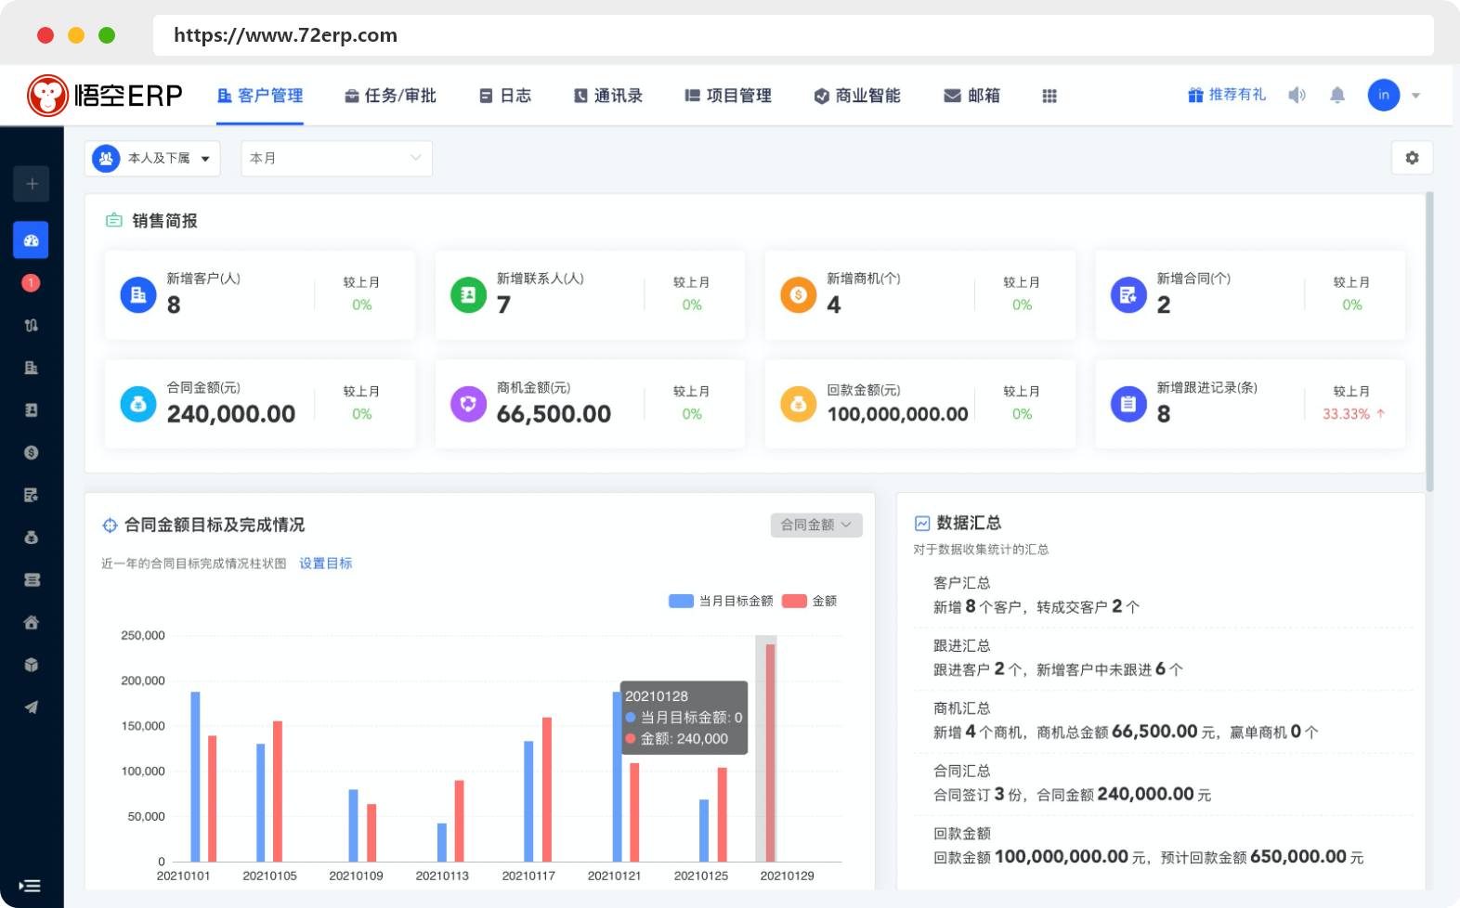The width and height of the screenshot is (1460, 908).
Task: Click the 悟空ERP monkey logo
Action: pyautogui.click(x=105, y=96)
